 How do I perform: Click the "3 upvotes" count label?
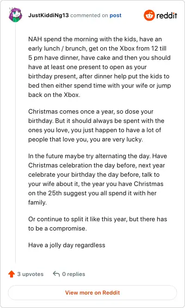pyautogui.click(x=31, y=274)
